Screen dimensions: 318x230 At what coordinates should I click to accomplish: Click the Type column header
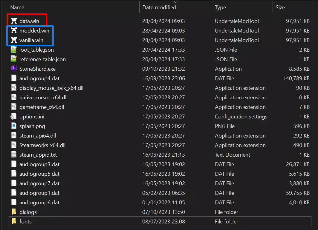point(220,7)
